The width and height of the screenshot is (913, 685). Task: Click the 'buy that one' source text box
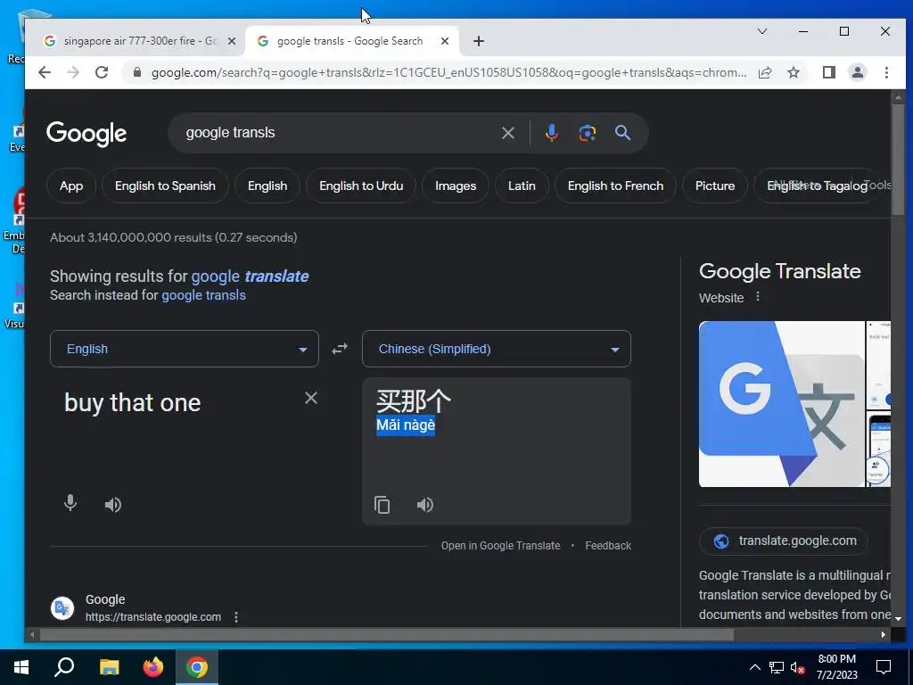pyautogui.click(x=180, y=403)
